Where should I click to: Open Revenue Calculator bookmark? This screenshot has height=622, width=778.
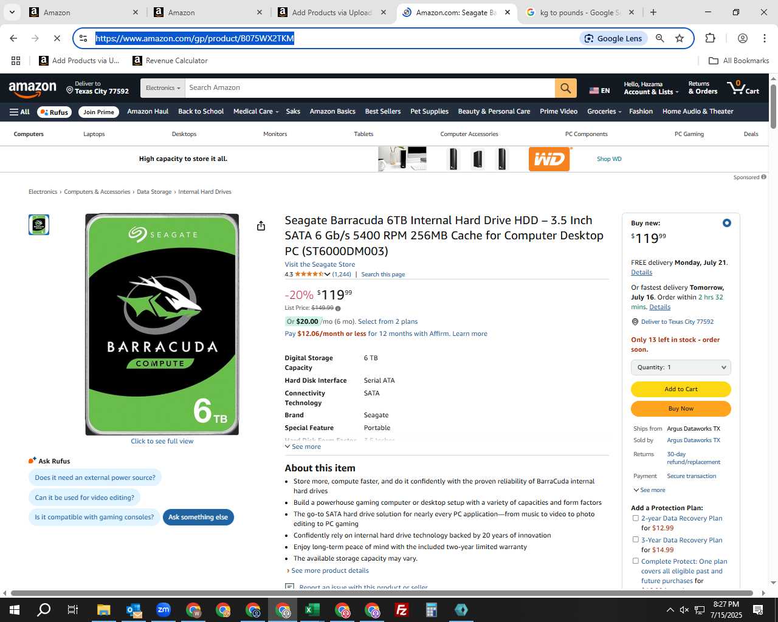[170, 61]
